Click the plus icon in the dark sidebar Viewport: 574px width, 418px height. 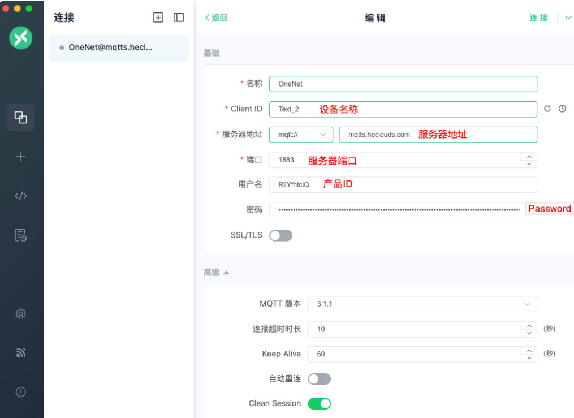pyautogui.click(x=21, y=156)
